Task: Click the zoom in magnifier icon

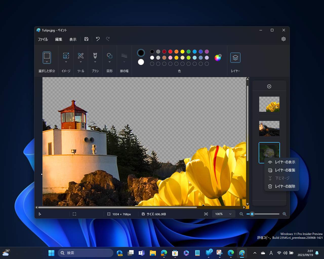Action: 284,214
